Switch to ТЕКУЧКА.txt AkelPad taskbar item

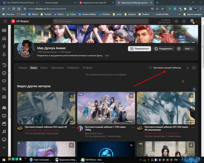(x=92, y=160)
